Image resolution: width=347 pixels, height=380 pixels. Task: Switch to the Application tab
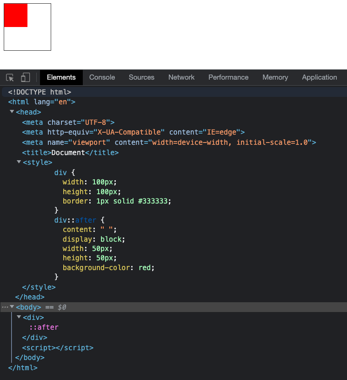320,77
